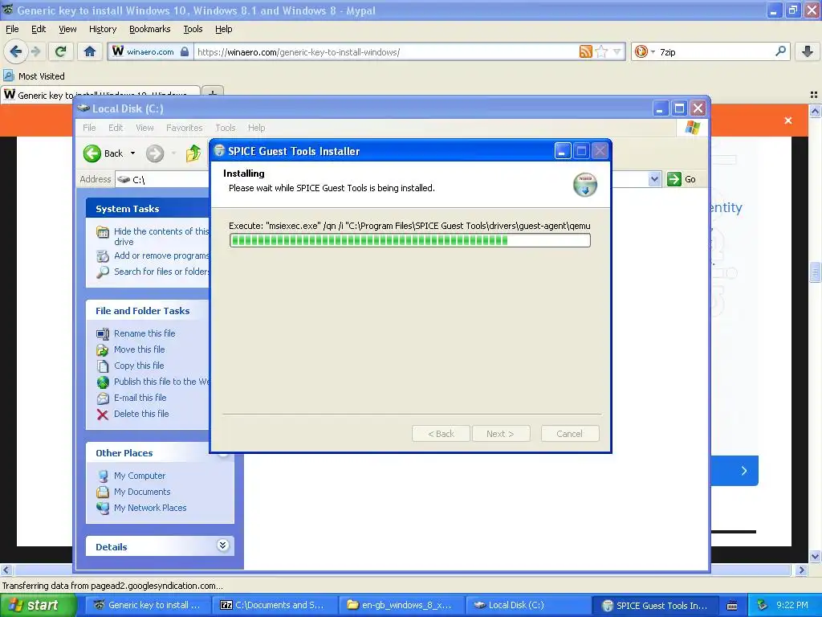This screenshot has width=822, height=617.
Task: Click the 7zip search input field
Action: click(715, 51)
